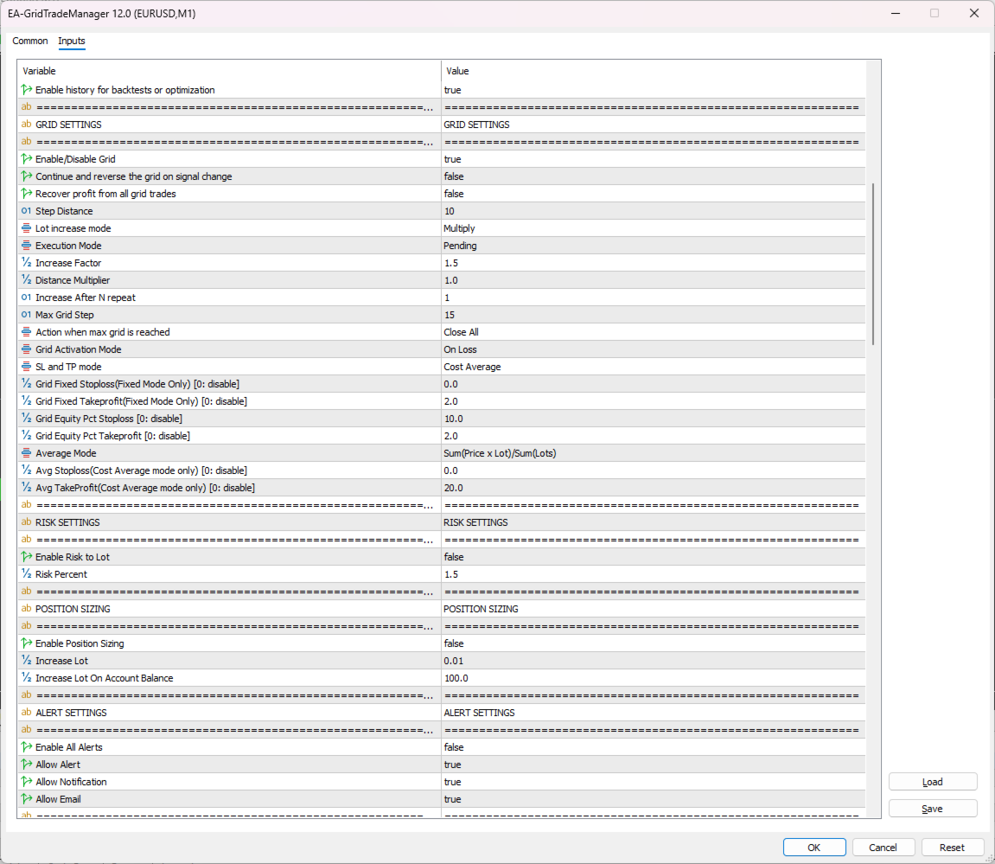995x864 pixels.
Task: Toggle the Allow Notification true value
Action: point(653,782)
